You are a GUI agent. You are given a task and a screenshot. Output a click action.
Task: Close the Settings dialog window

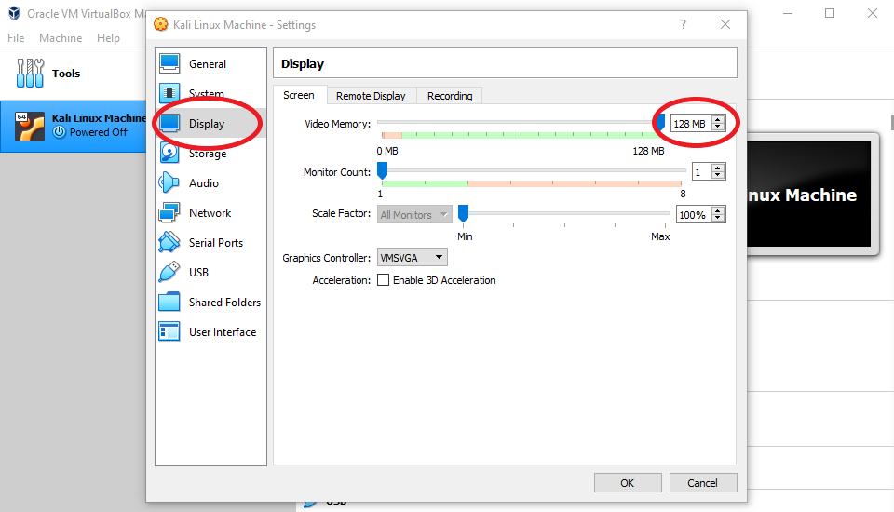coord(725,24)
